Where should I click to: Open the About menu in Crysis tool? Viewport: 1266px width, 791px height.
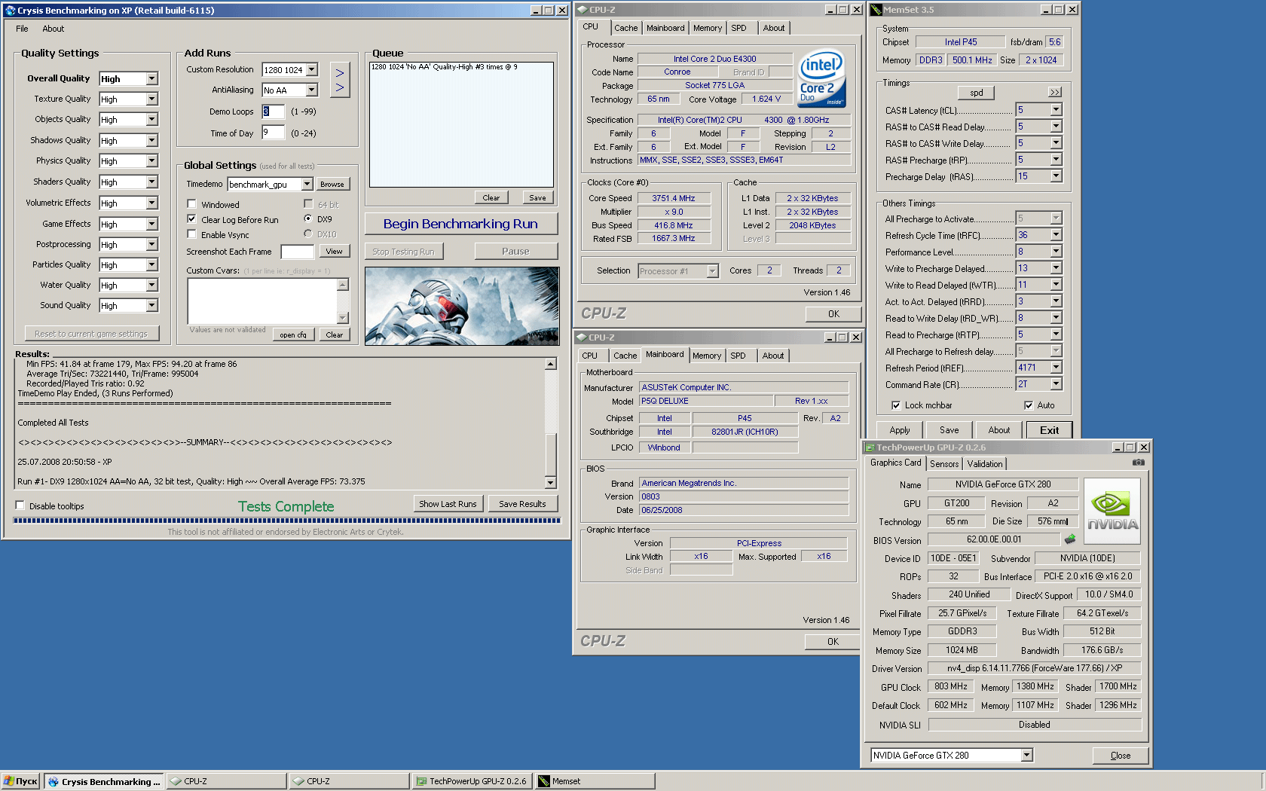pyautogui.click(x=54, y=29)
